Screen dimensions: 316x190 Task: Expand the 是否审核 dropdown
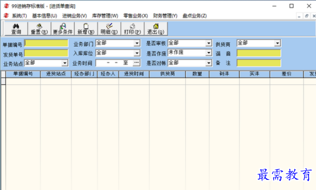[x=208, y=43]
